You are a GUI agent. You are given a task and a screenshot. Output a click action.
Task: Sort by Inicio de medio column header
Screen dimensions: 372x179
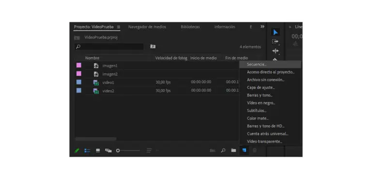[x=203, y=58]
